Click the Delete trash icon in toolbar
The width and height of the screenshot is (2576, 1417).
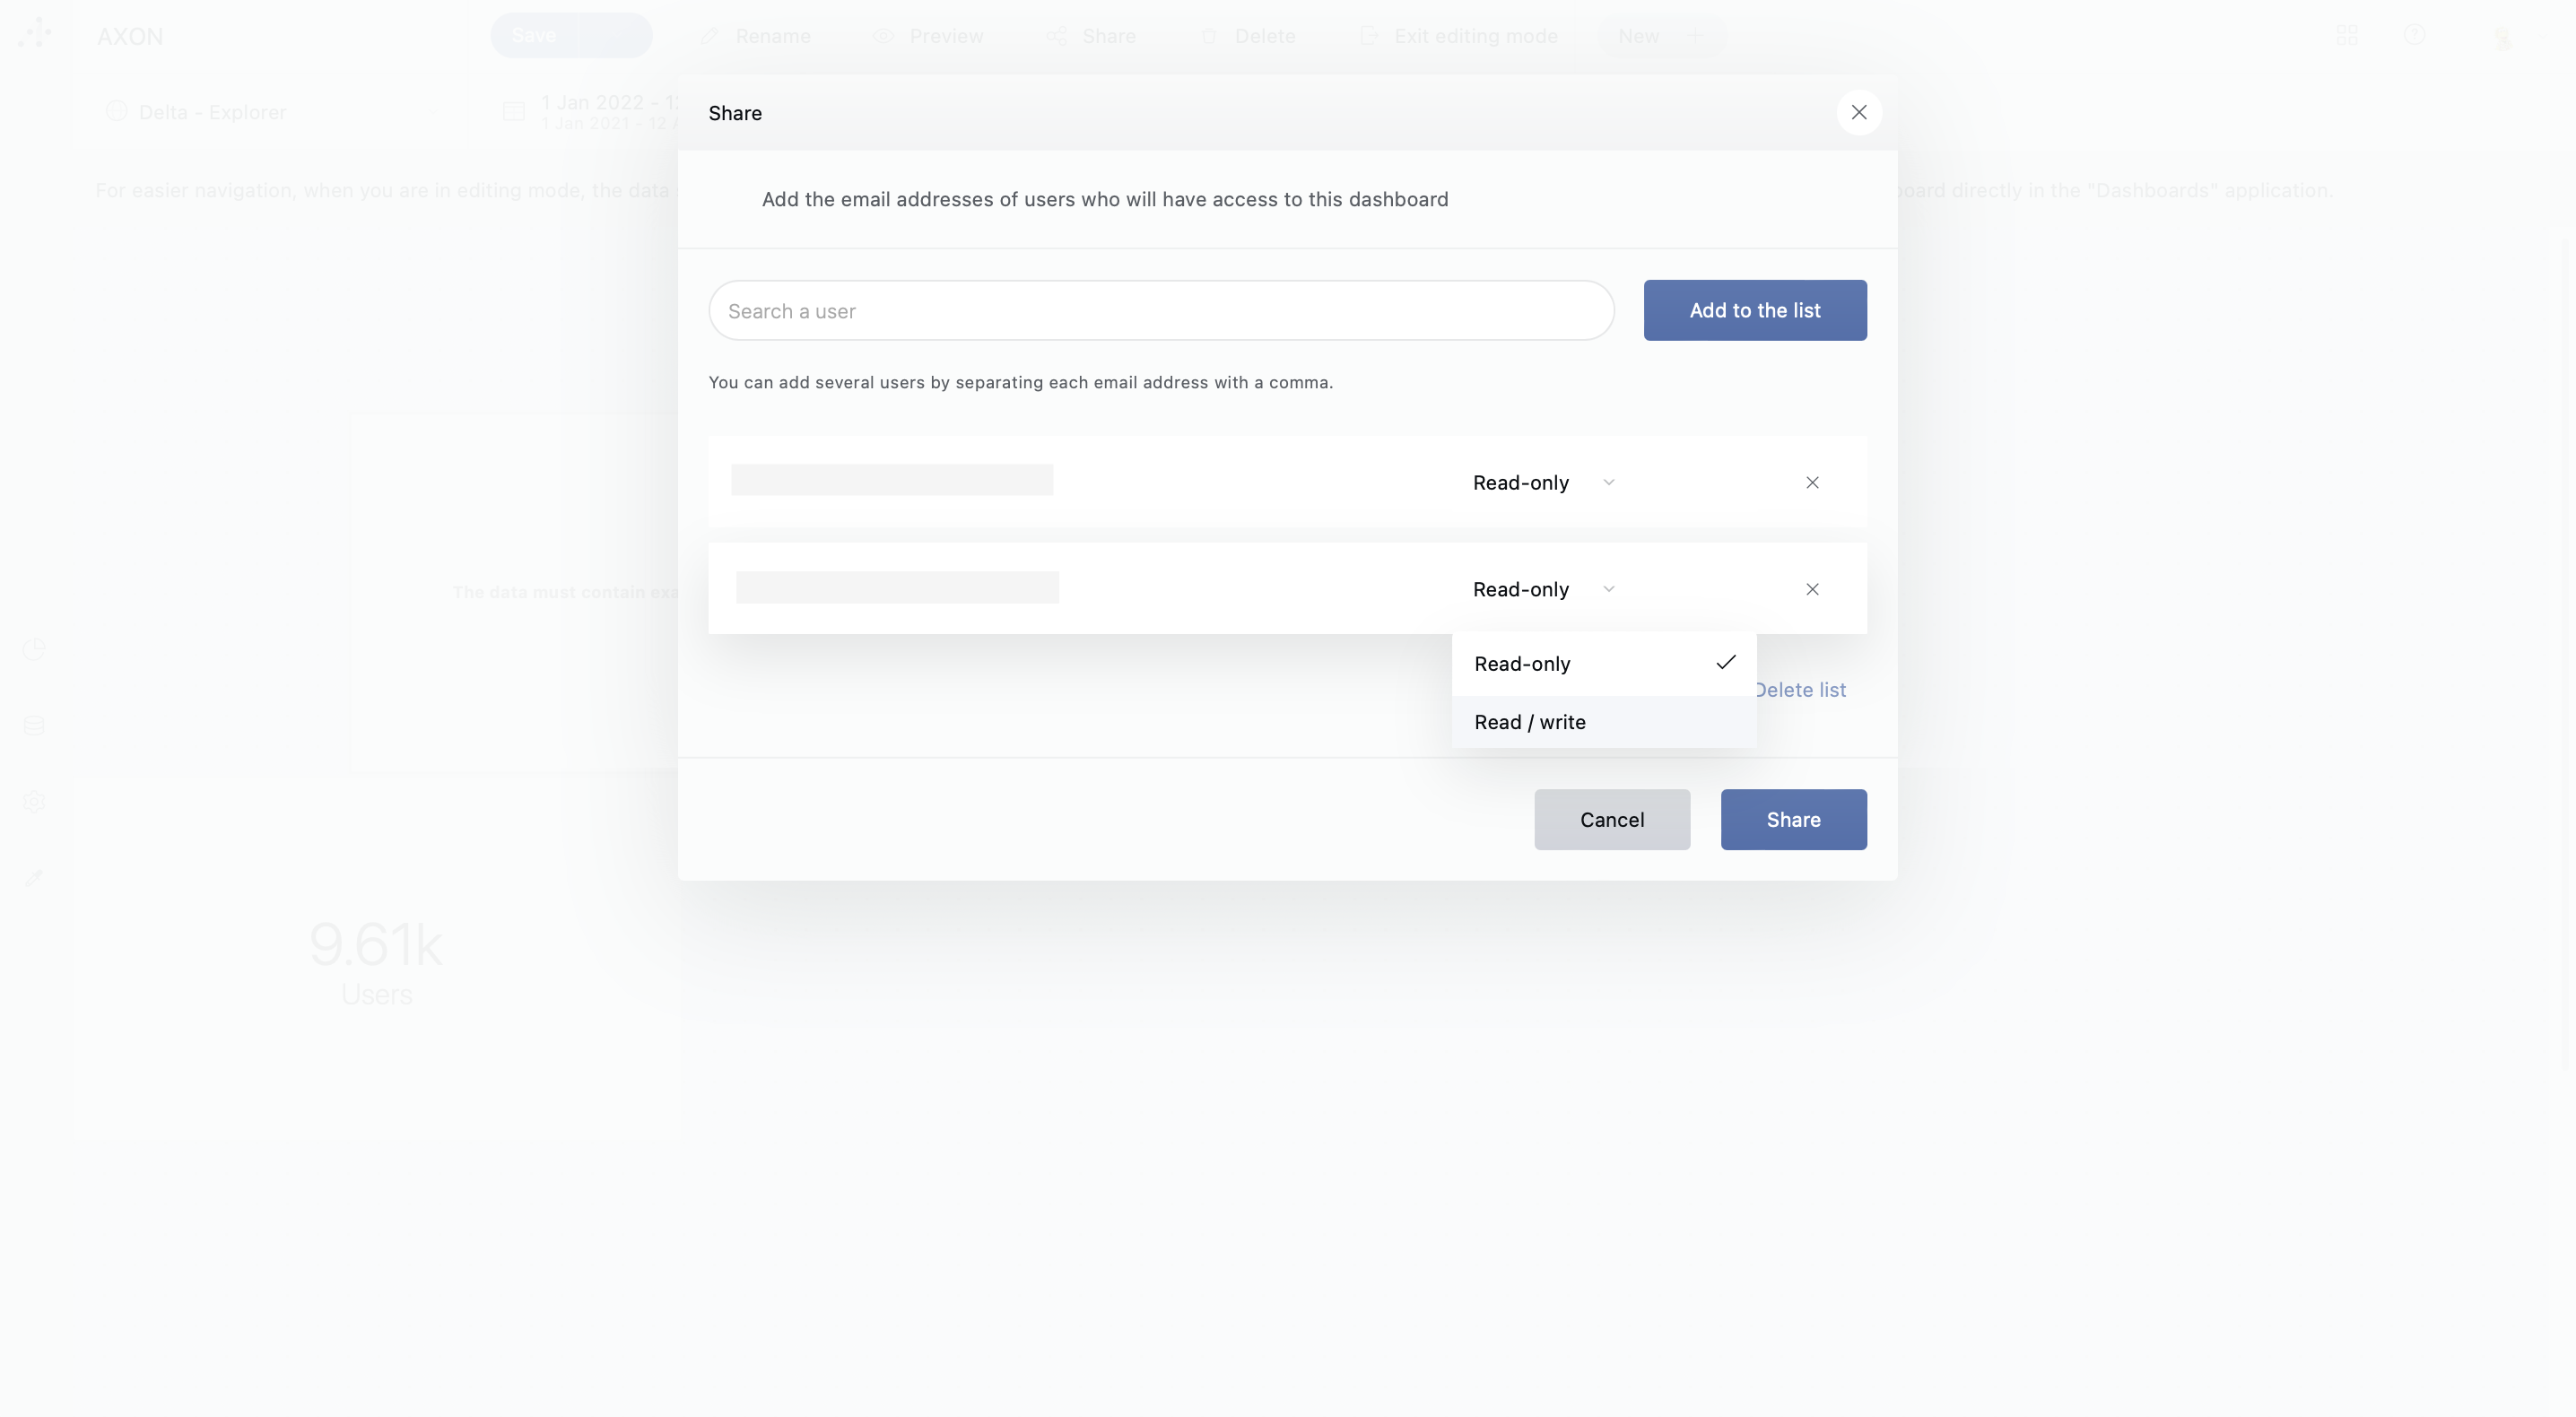1210,35
